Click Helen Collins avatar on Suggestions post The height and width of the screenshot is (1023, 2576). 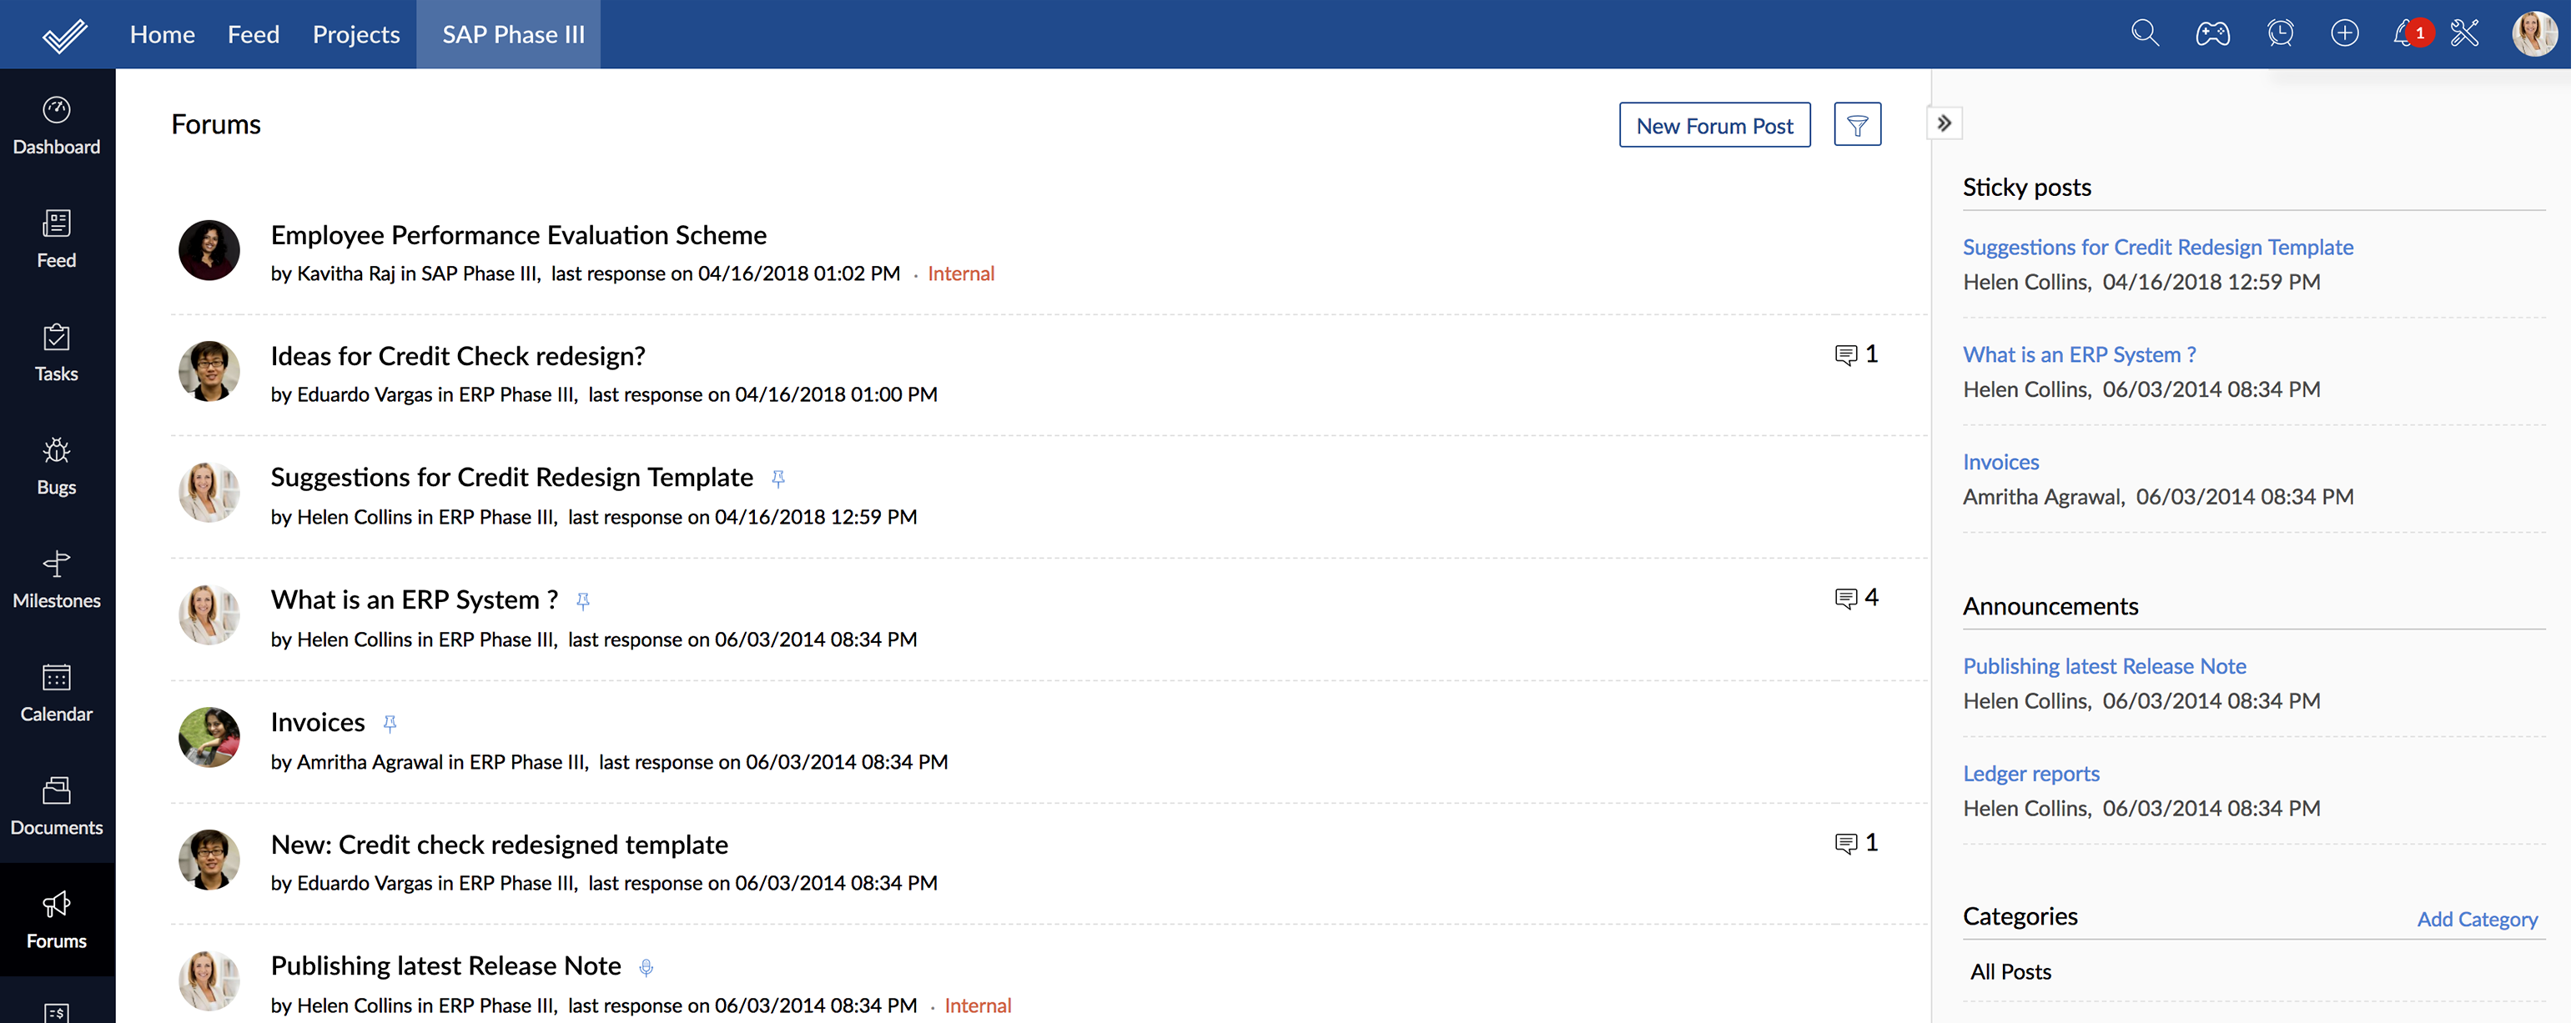(209, 494)
